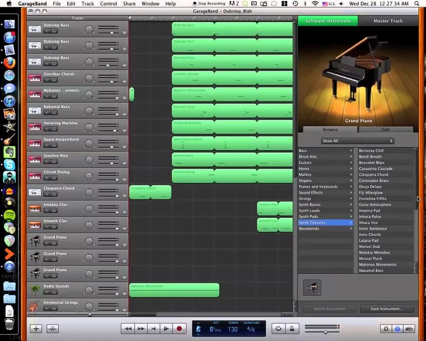Click the small piano icon below the instrument list
426x341 pixels.
click(312, 287)
